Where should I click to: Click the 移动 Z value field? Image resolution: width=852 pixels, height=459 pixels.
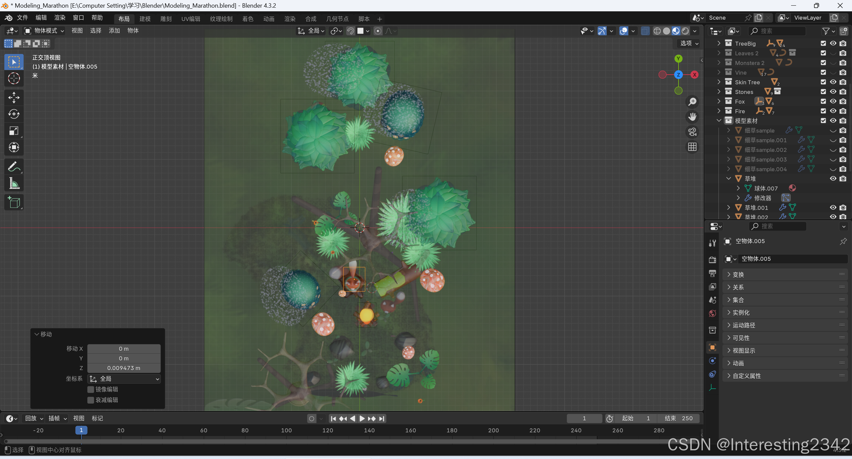click(x=124, y=368)
